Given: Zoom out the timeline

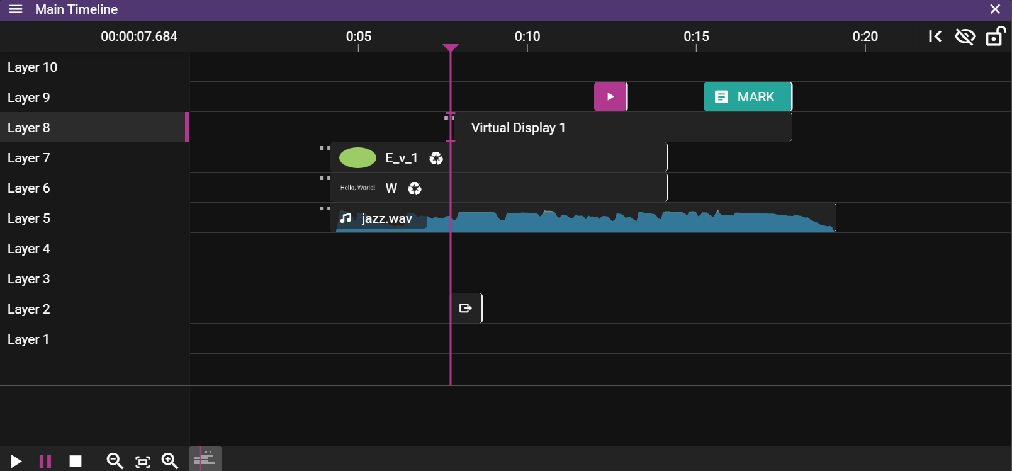Looking at the screenshot, I should coord(115,461).
